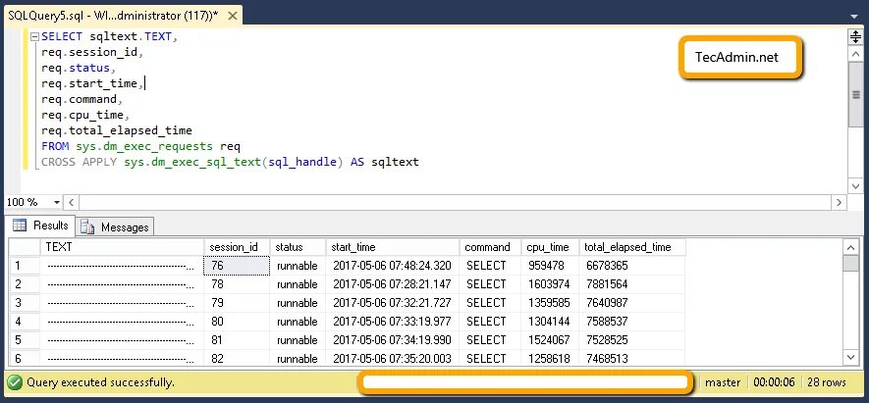Select row header number 1
The image size is (869, 403).
pyautogui.click(x=25, y=266)
